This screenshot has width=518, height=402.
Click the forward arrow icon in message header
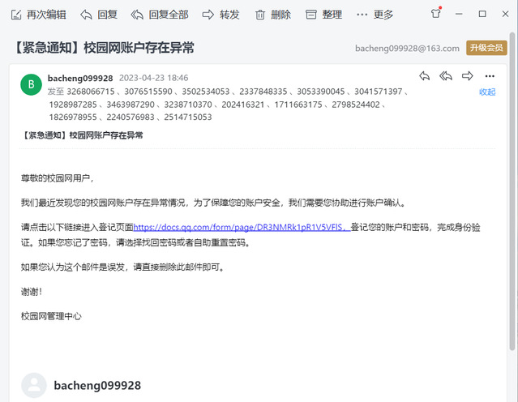[x=468, y=76]
